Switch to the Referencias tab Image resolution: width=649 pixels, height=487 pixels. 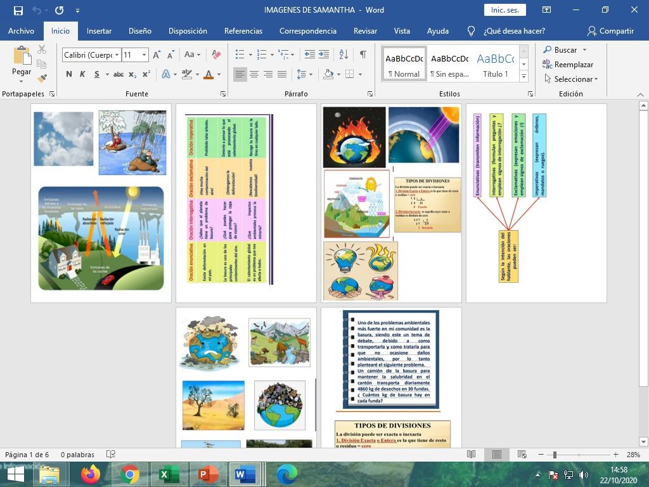243,30
